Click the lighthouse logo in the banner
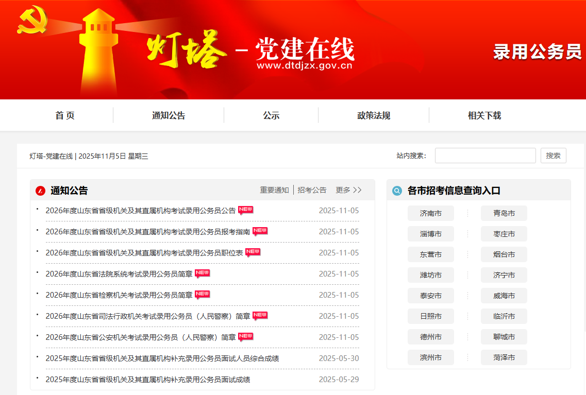This screenshot has height=395, width=586. point(99,51)
